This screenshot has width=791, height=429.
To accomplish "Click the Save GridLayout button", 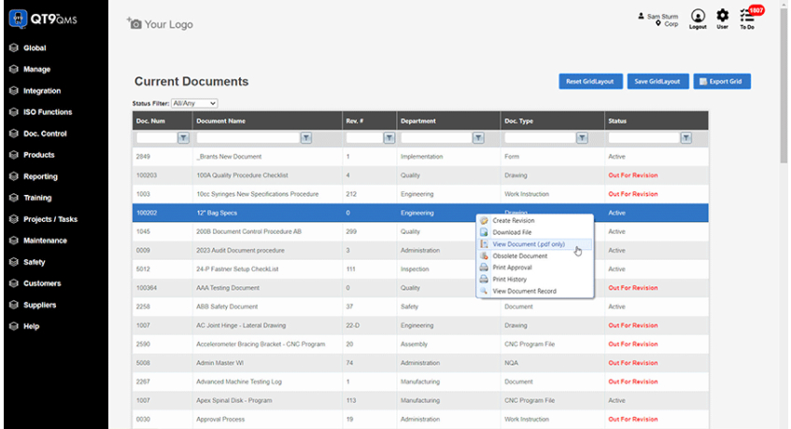I will tap(657, 82).
